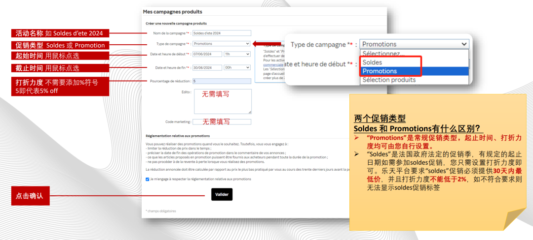Click the Mes campagnes produits heading
533x240 pixels.
[172, 12]
